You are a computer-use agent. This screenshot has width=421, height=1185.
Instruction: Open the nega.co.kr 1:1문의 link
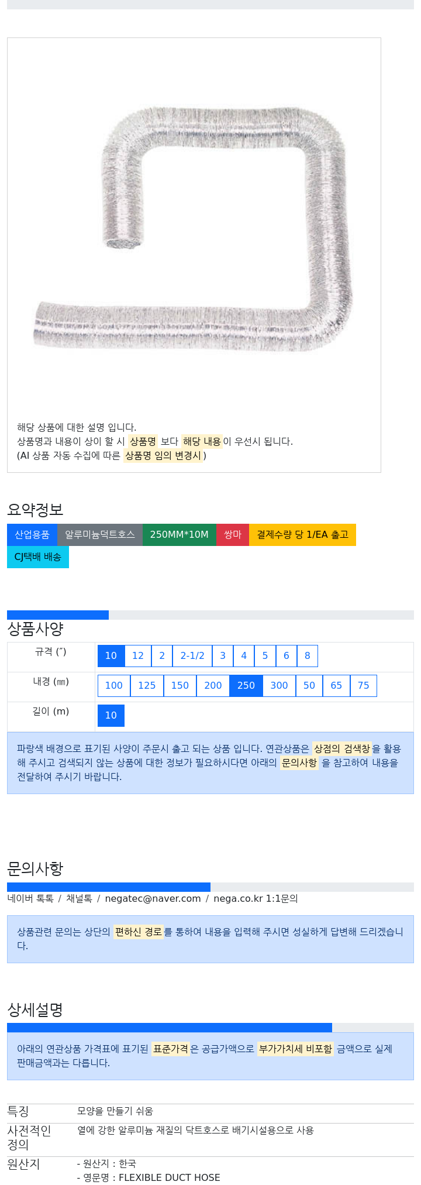point(256,899)
